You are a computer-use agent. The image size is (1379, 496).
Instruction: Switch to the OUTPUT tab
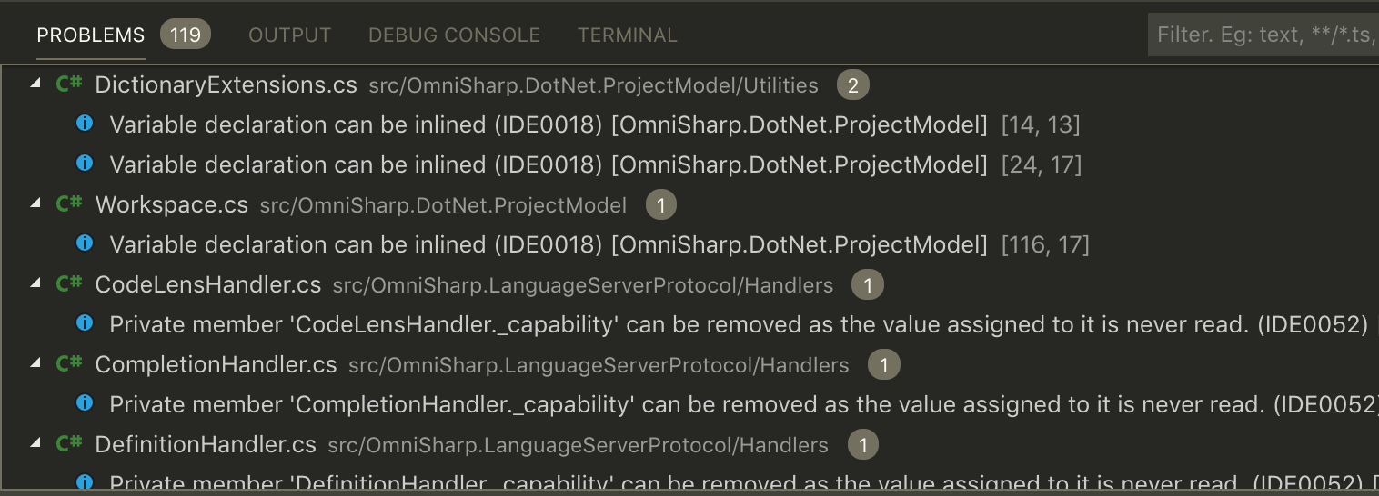pos(290,35)
